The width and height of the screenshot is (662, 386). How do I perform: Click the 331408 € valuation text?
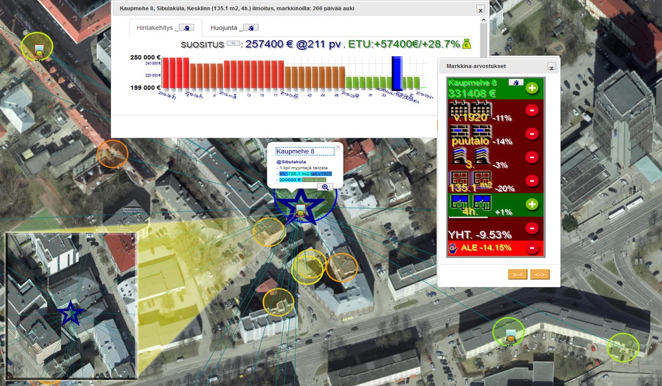(x=472, y=93)
